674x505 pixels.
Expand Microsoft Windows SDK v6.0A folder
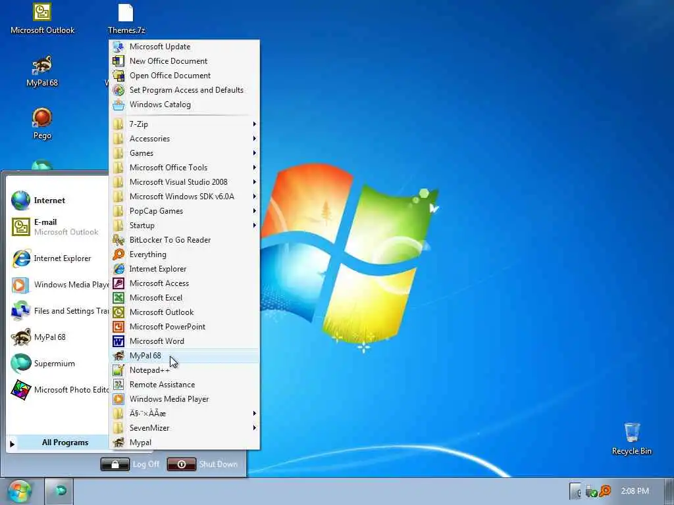[x=184, y=197]
